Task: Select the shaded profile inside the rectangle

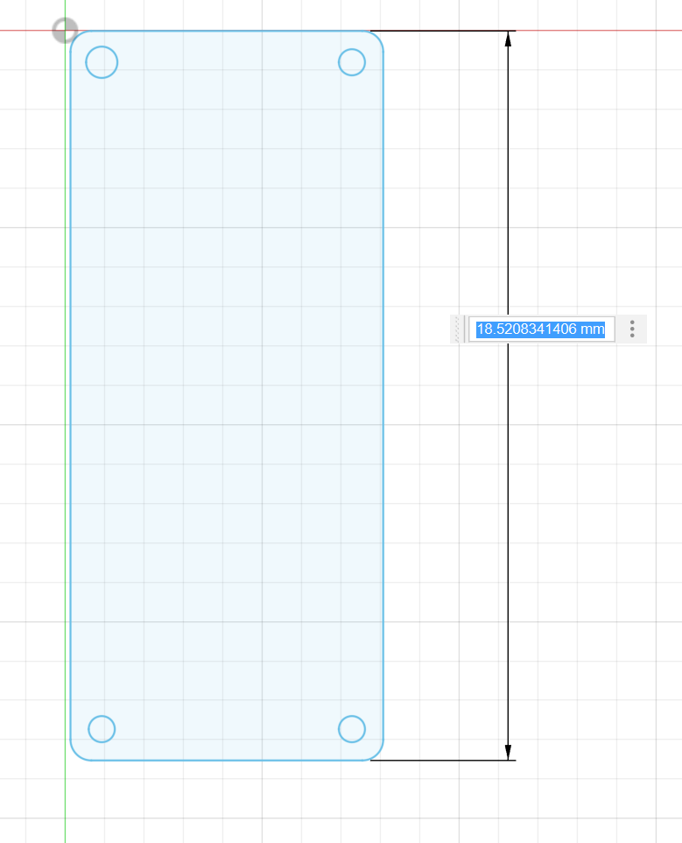Action: 228,394
